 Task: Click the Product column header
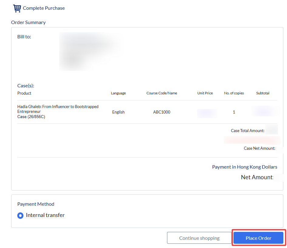click(24, 93)
